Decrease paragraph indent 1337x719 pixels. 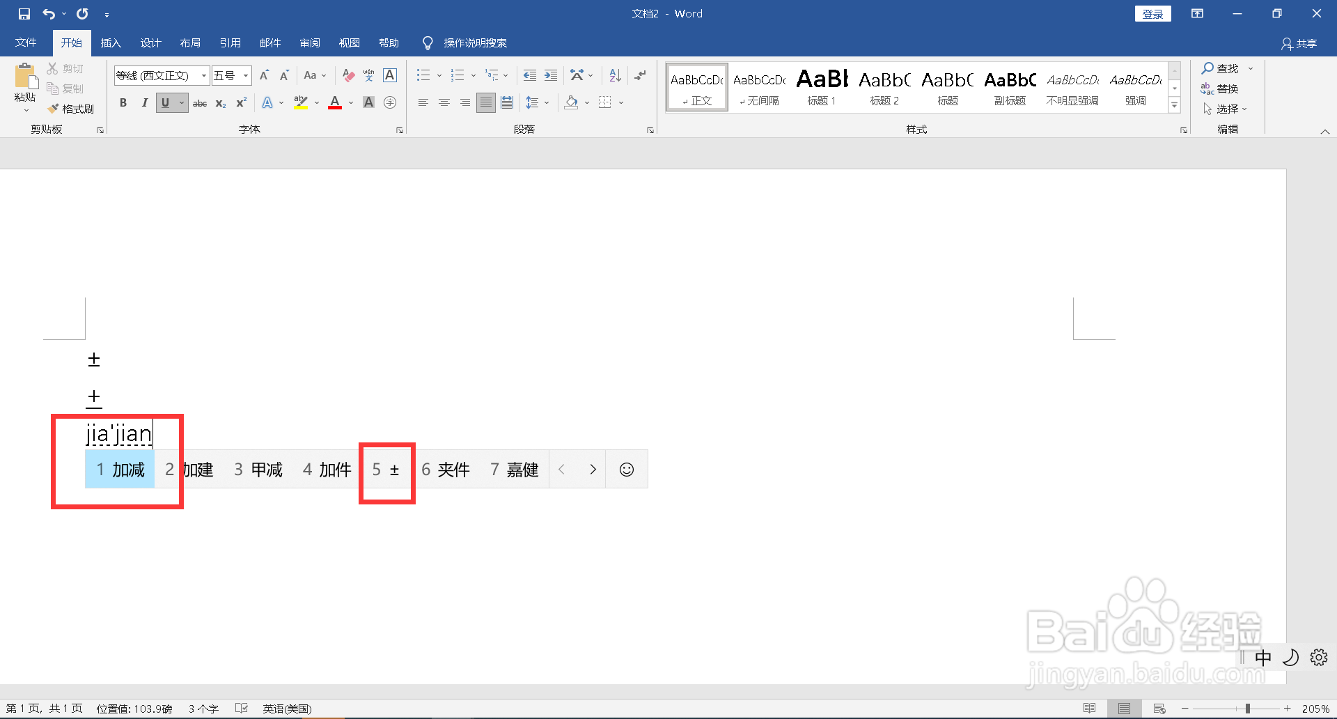(x=530, y=75)
